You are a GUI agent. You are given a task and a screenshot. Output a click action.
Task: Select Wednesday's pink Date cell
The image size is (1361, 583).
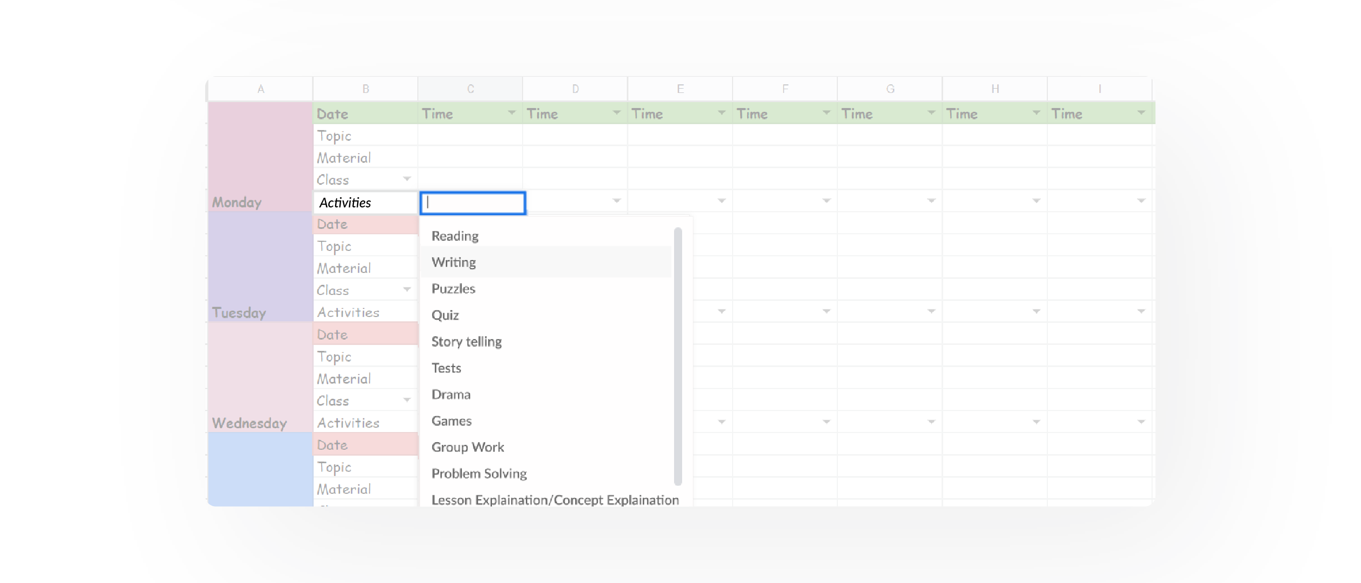(365, 334)
